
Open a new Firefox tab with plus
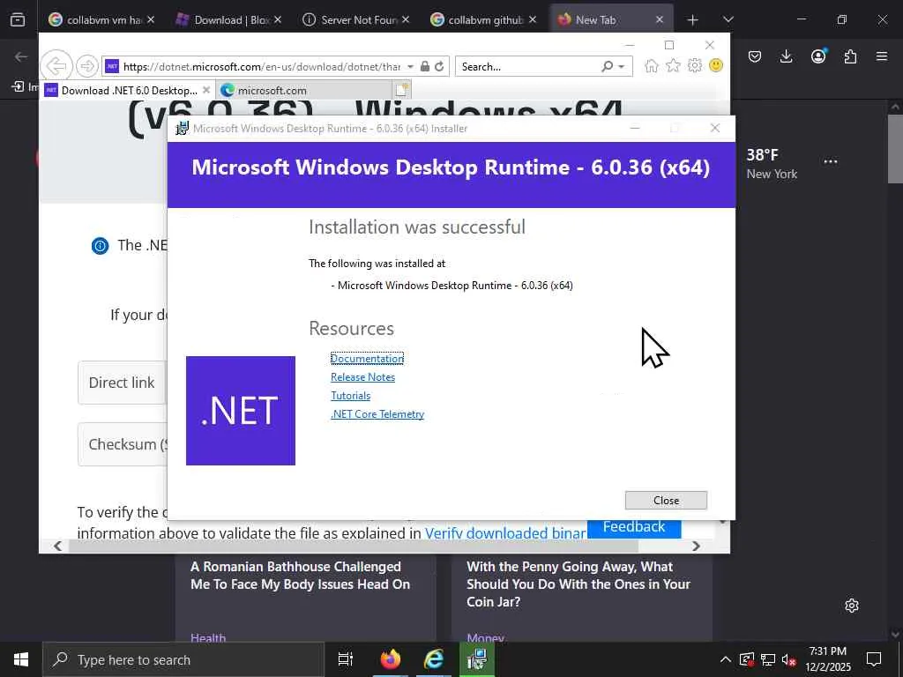tap(693, 20)
